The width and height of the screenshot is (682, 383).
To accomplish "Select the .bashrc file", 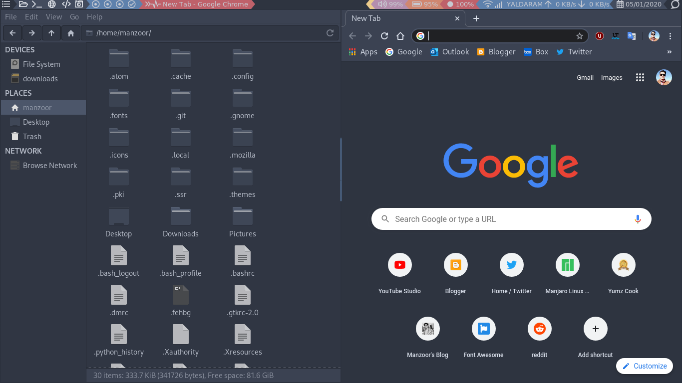I will pyautogui.click(x=243, y=261).
